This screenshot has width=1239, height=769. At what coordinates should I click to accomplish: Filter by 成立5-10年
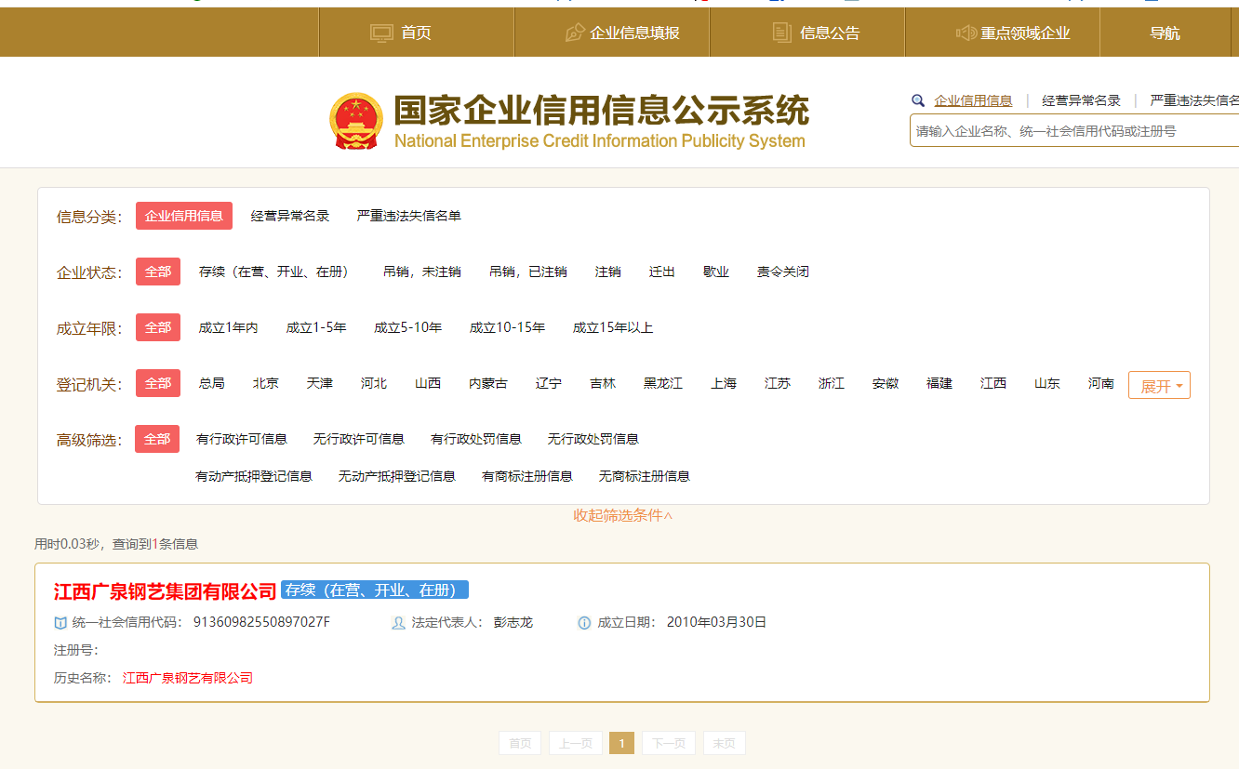pos(408,327)
